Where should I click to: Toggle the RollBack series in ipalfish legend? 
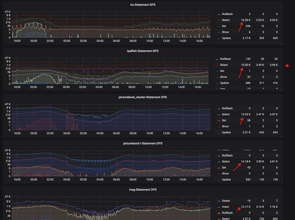(226, 59)
